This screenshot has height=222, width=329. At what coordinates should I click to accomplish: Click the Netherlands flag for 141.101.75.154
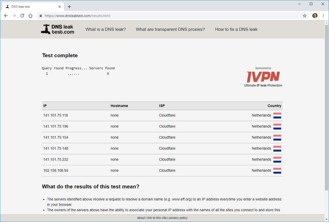coord(277,138)
